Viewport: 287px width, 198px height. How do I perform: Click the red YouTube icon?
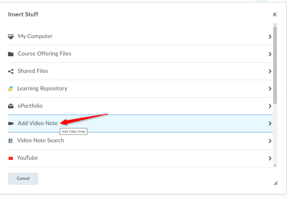pyautogui.click(x=11, y=158)
